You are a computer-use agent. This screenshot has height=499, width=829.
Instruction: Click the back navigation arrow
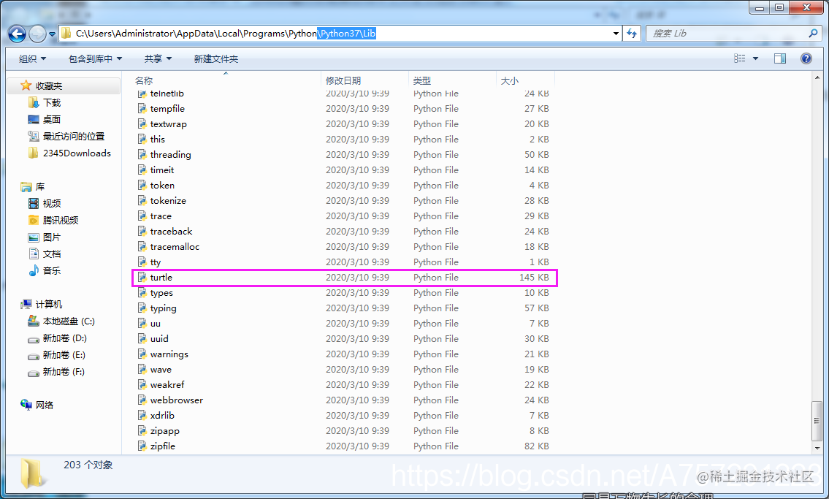pos(16,34)
